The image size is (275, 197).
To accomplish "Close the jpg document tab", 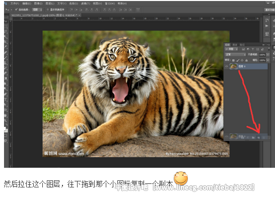I will (80, 16).
